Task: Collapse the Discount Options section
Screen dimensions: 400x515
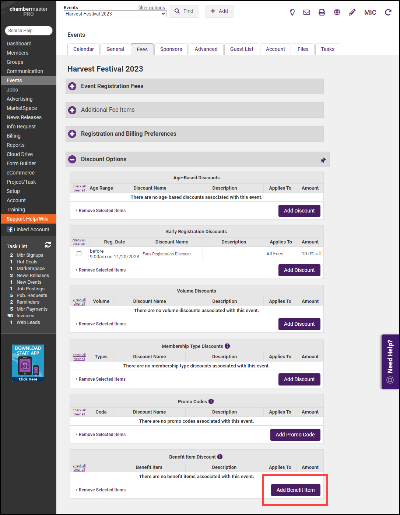Action: (73, 159)
